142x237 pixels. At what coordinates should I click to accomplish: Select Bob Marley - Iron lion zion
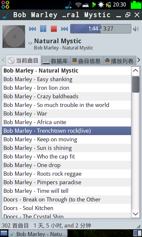[x=67, y=88]
